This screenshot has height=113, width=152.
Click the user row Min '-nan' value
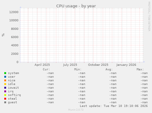point(82,77)
